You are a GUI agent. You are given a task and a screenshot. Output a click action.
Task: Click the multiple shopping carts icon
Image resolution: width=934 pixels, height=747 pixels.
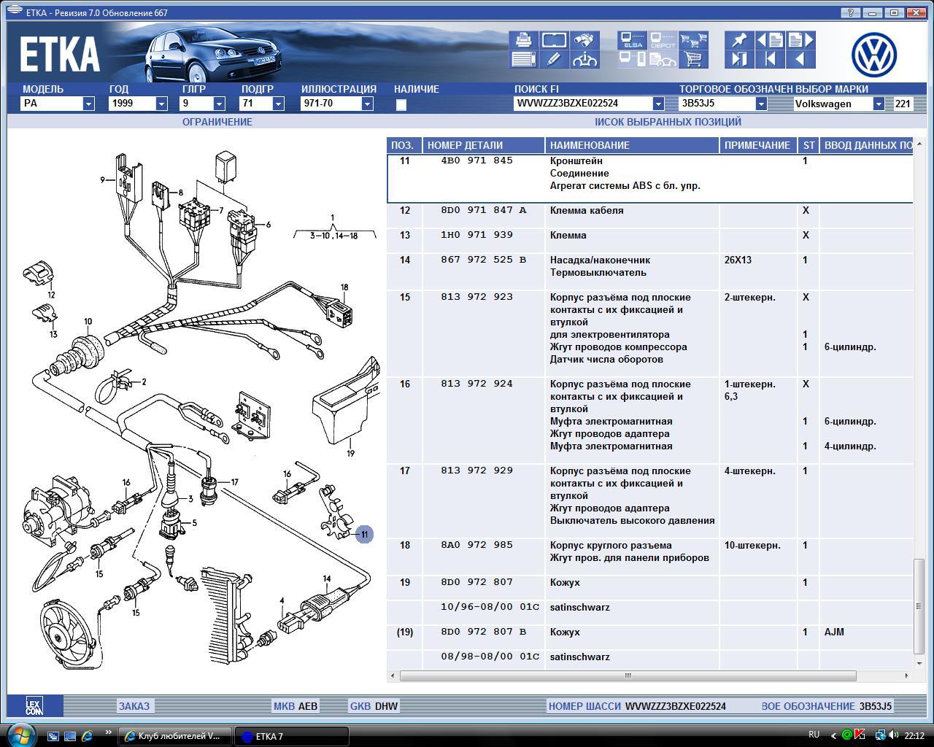(693, 40)
